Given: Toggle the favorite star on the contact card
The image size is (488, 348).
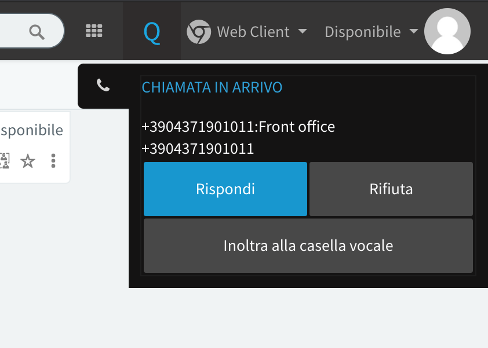Looking at the screenshot, I should click(28, 161).
